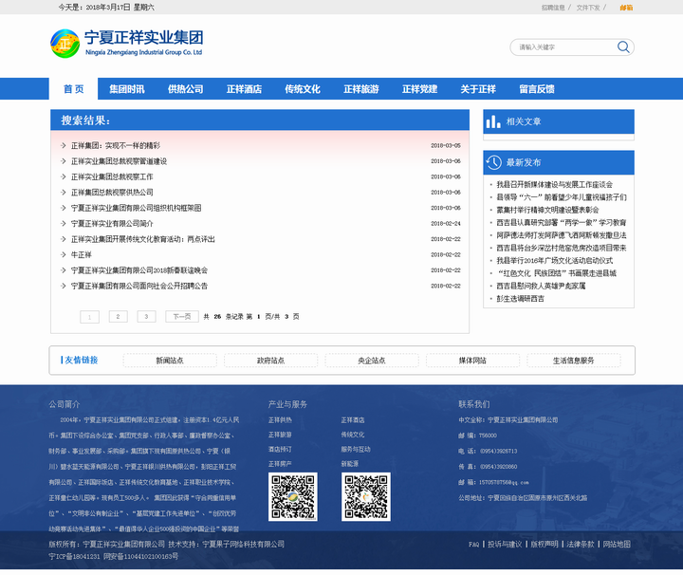Open the 关于正祥 menu item
Image resolution: width=683 pixels, height=575 pixels.
pos(478,89)
